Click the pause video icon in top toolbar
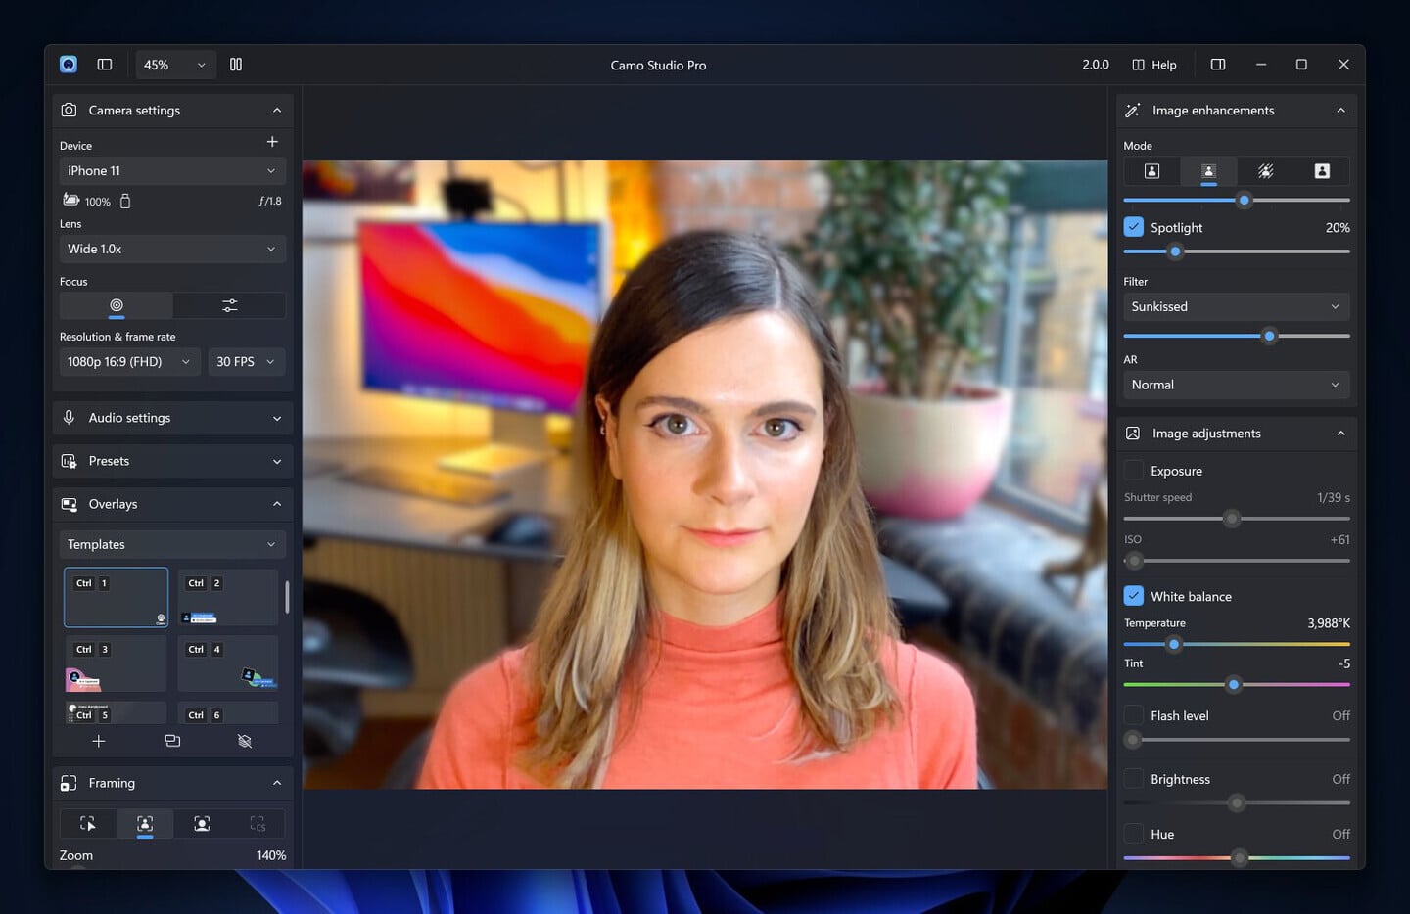 pos(236,65)
